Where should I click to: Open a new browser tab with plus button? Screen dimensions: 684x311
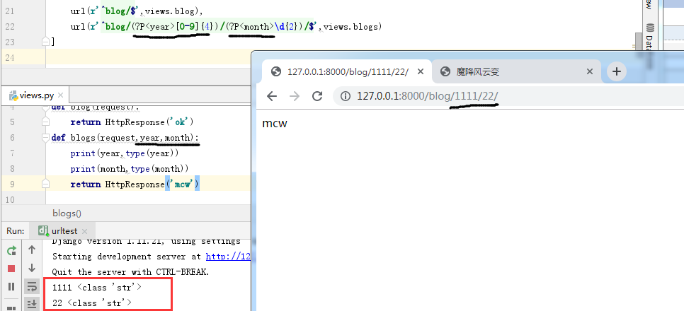pyautogui.click(x=617, y=72)
